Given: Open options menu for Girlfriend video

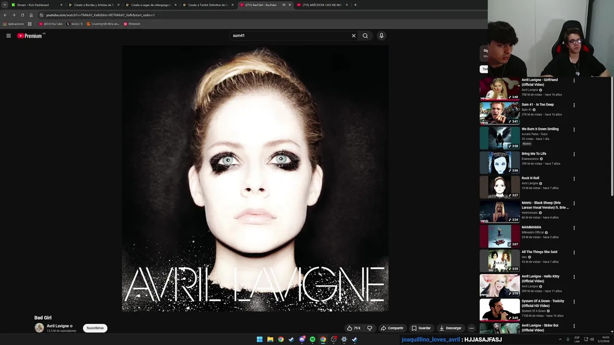Looking at the screenshot, I should [x=574, y=80].
